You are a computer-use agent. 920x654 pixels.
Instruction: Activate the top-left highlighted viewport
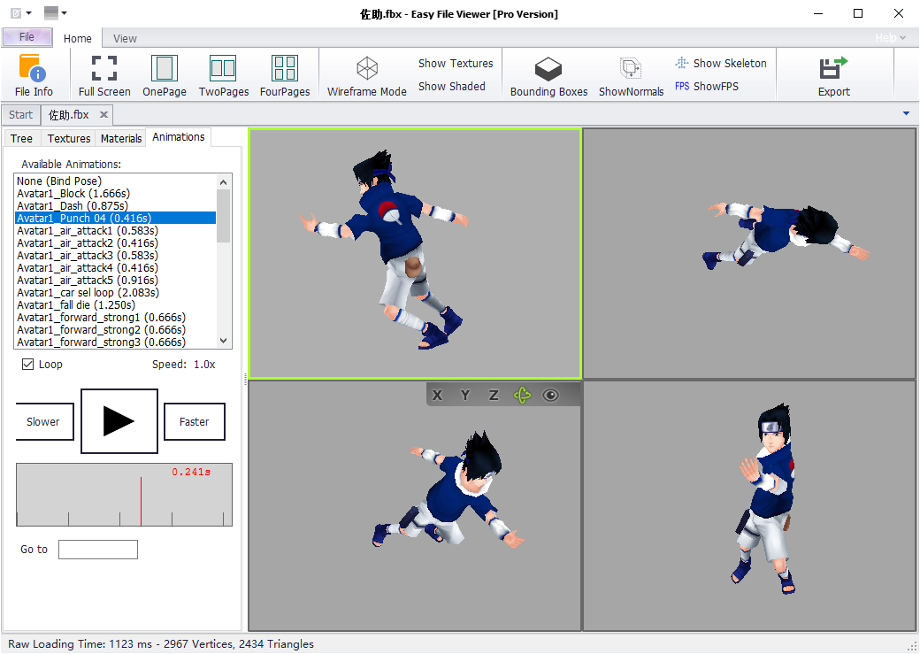(415, 254)
